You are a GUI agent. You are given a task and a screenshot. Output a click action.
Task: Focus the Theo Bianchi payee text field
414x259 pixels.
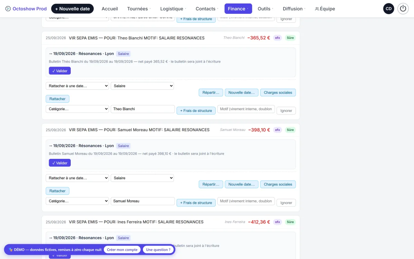click(143, 109)
